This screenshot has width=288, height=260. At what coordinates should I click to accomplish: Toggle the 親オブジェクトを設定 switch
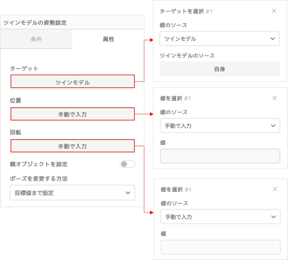pyautogui.click(x=127, y=164)
